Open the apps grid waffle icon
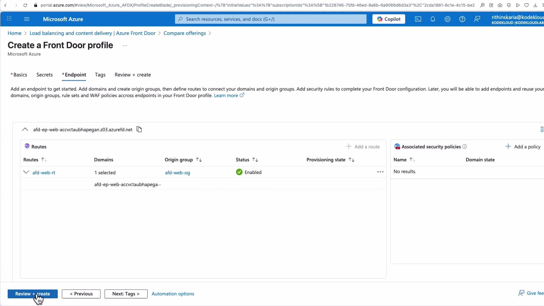The width and height of the screenshot is (544, 306). 9,19
